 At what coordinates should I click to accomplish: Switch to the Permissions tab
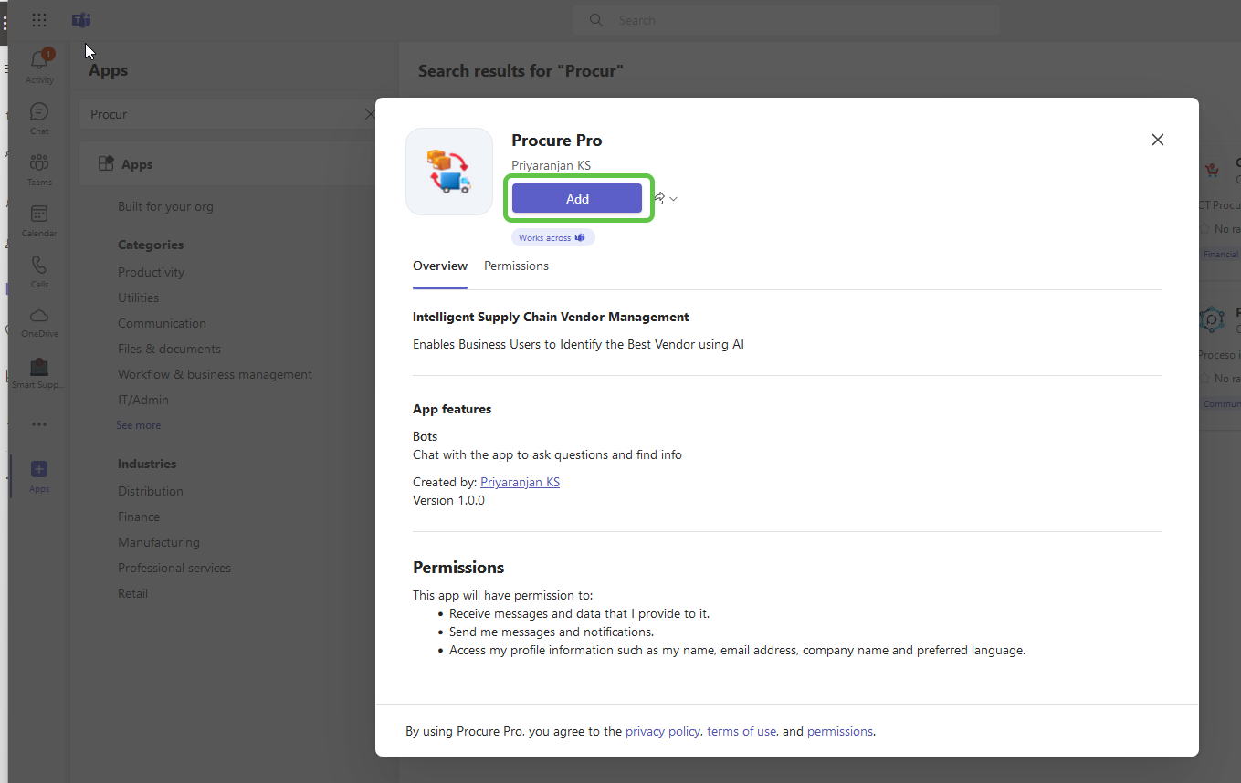click(516, 266)
